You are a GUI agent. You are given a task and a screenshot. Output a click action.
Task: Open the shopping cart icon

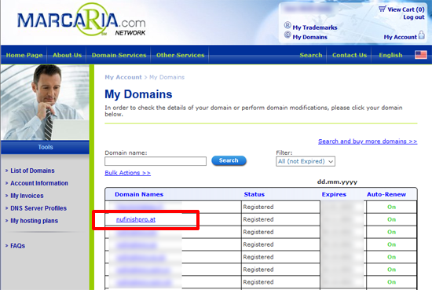pyautogui.click(x=383, y=9)
